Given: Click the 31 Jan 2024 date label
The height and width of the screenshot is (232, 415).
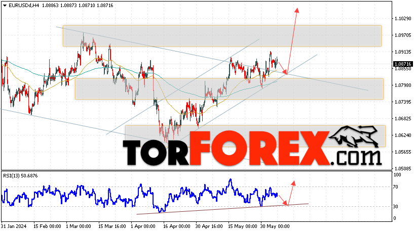Looking at the screenshot, I should (x=14, y=226).
